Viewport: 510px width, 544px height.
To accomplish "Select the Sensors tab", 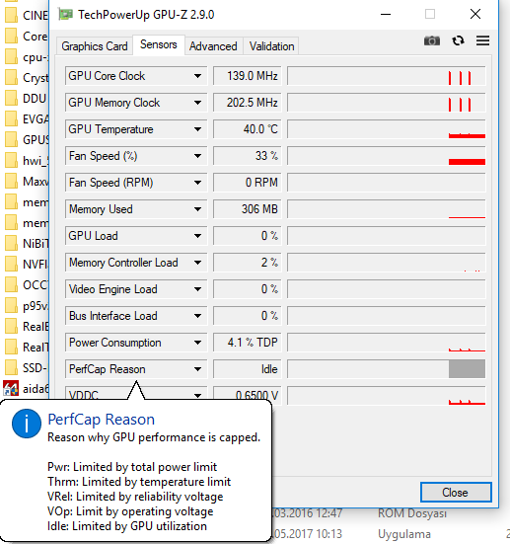I will 159,44.
